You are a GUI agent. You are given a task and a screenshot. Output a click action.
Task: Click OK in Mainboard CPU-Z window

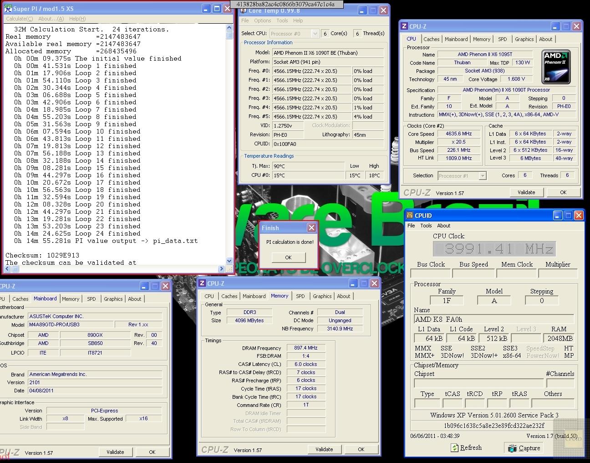pyautogui.click(x=152, y=452)
